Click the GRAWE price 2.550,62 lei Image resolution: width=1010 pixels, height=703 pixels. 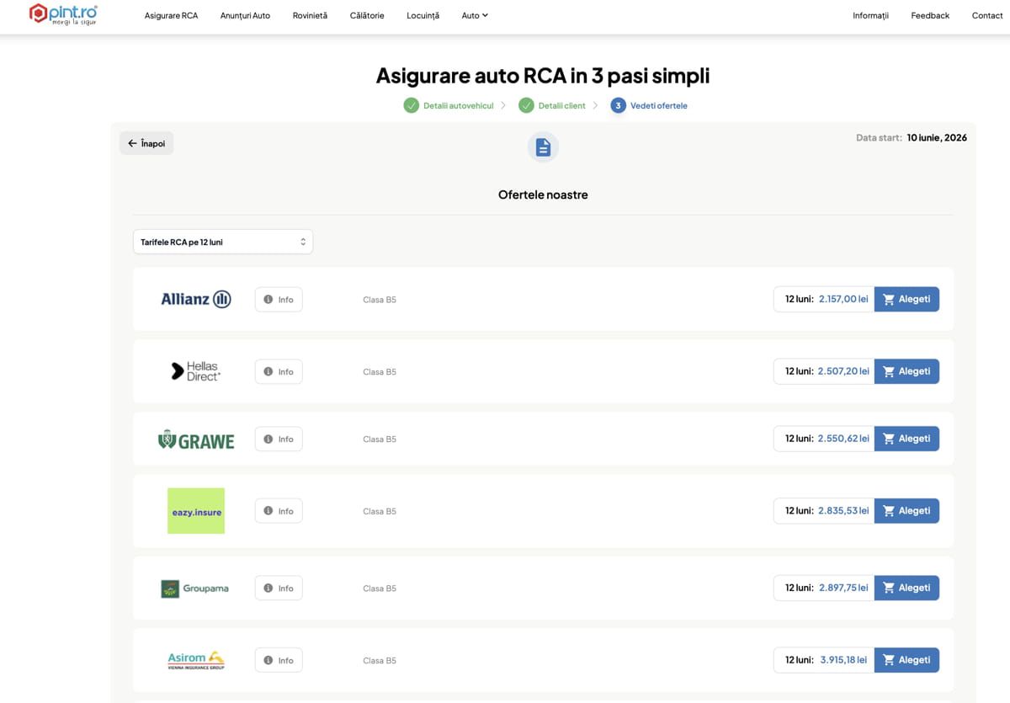pos(843,439)
